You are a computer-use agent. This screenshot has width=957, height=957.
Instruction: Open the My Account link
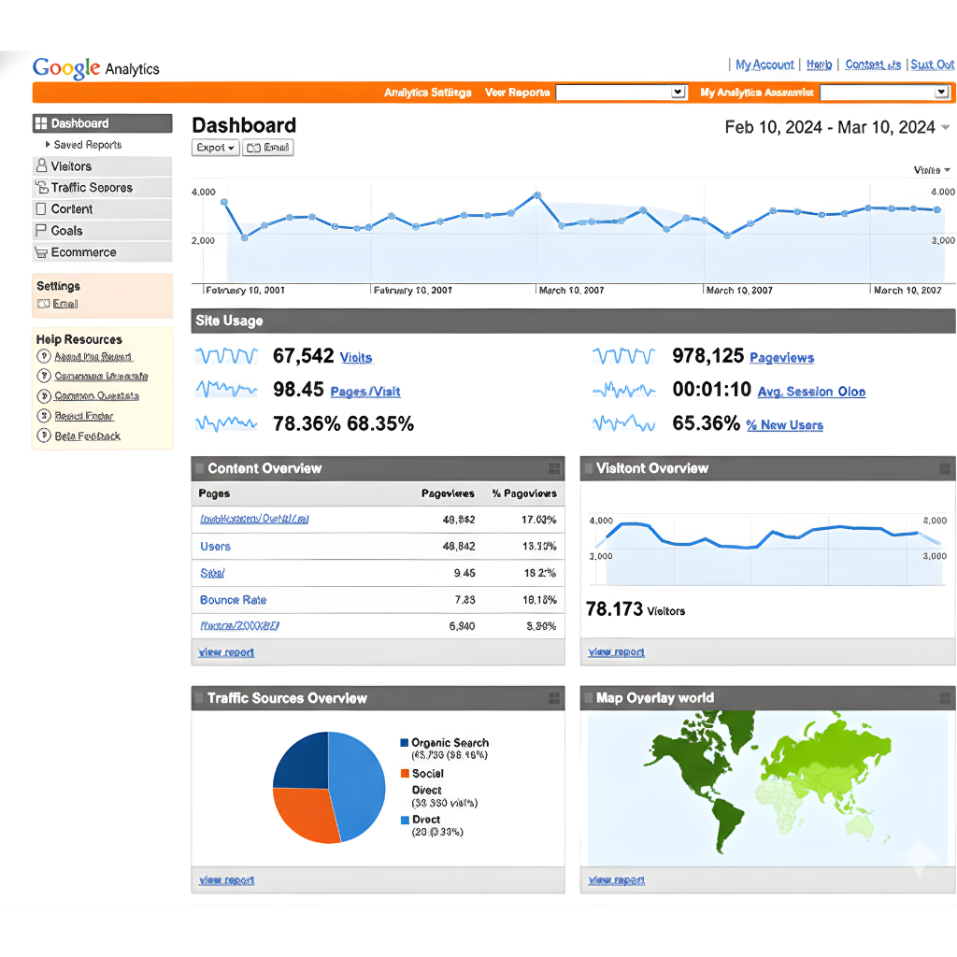pos(764,64)
